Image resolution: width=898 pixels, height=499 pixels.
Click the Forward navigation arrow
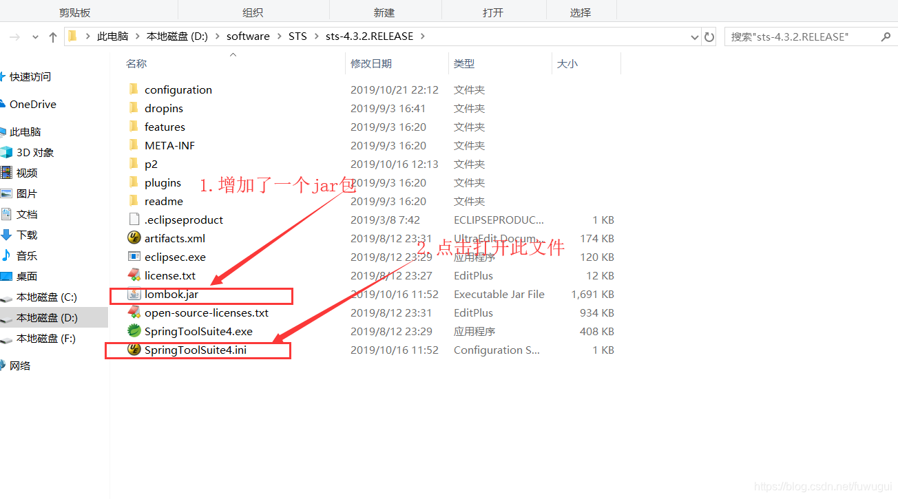click(15, 37)
